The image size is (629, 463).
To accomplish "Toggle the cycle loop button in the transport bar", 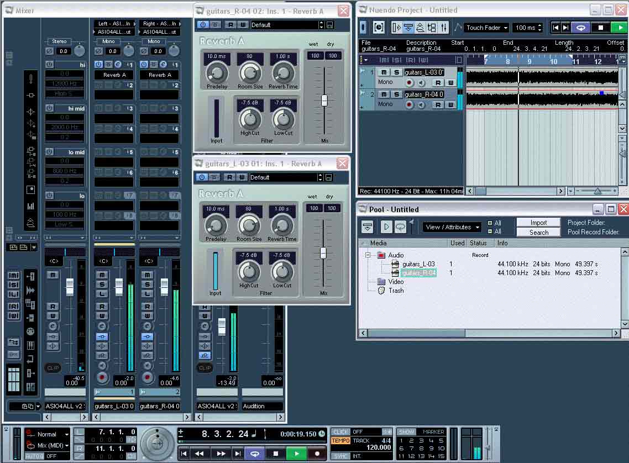I will [x=255, y=454].
